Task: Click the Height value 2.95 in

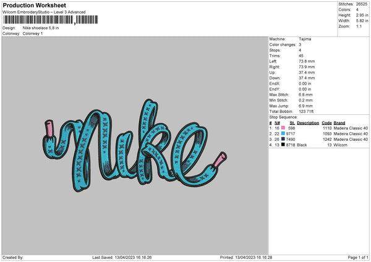Action: pyautogui.click(x=362, y=15)
